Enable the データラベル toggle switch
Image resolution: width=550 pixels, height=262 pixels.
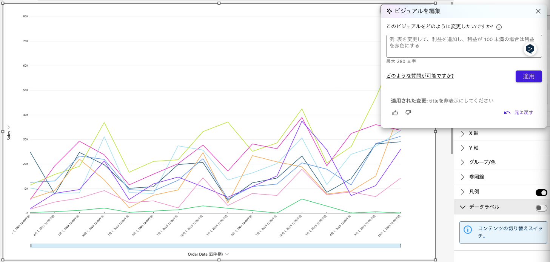point(541,208)
